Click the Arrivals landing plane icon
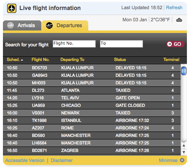This screenshot has height=167, width=189. (10, 25)
